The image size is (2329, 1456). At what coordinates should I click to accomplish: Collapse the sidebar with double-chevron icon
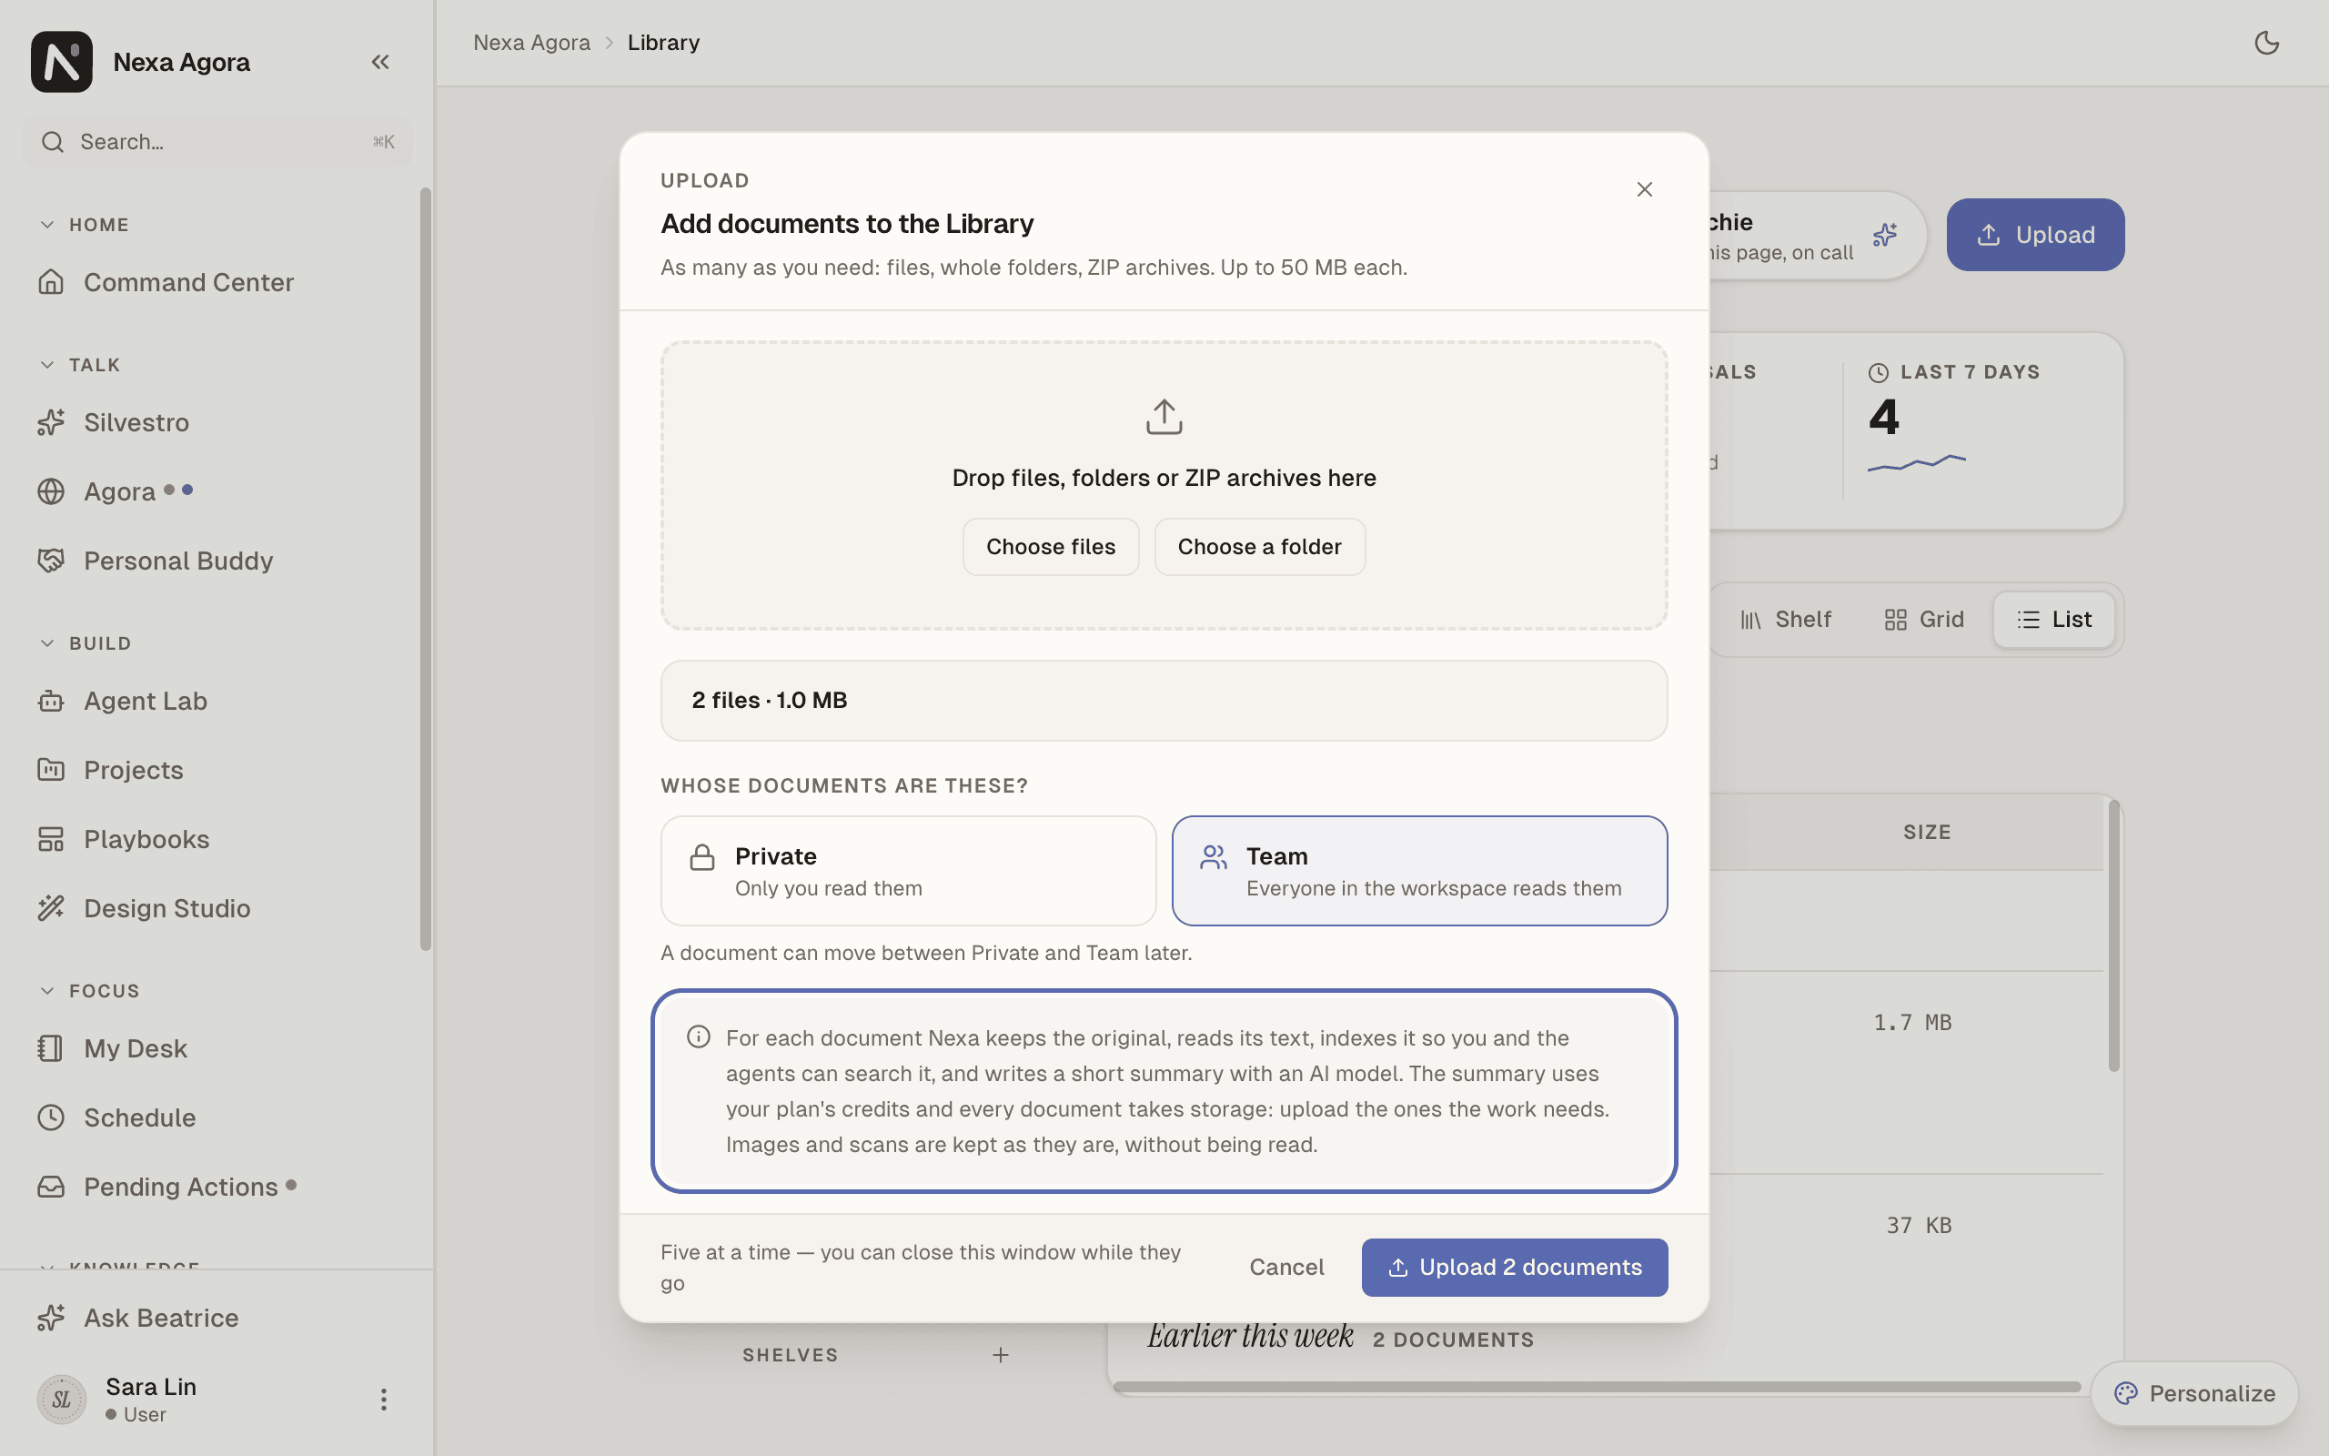pyautogui.click(x=380, y=62)
